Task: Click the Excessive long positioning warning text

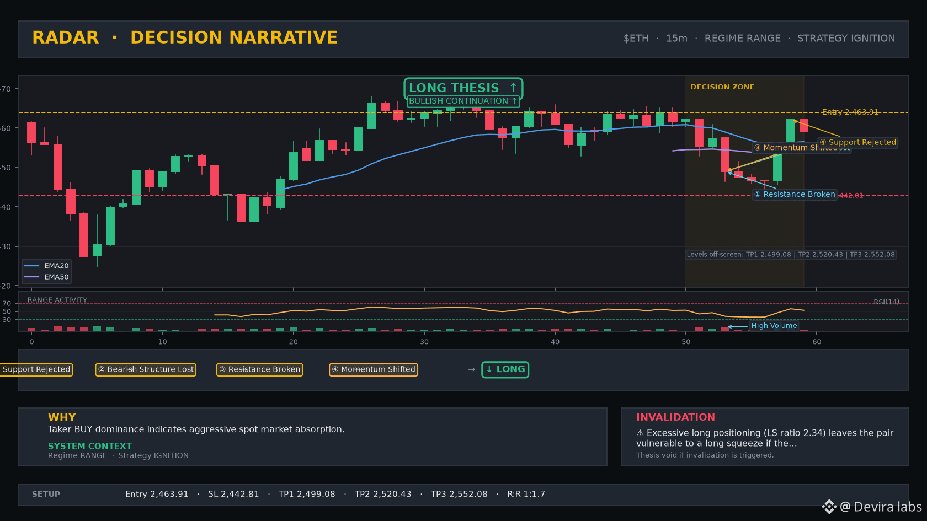Action: pyautogui.click(x=765, y=438)
